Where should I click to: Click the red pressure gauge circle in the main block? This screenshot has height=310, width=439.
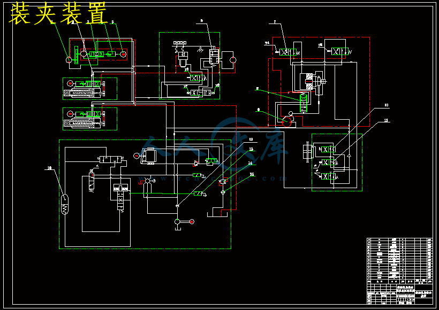[x=136, y=156]
